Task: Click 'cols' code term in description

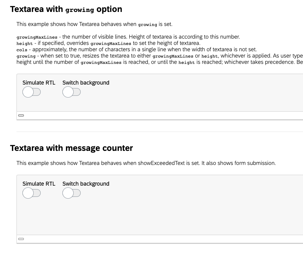Action: tap(22, 50)
